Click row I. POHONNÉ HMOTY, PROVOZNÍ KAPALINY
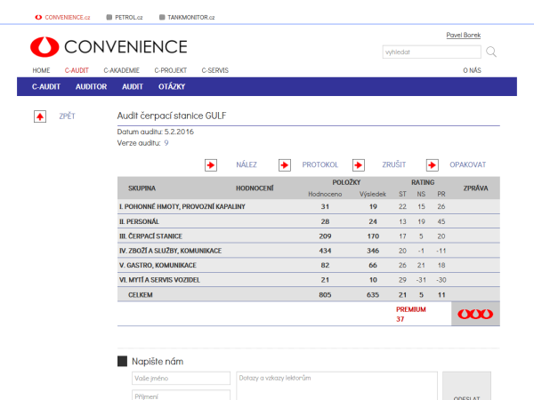Viewport: 534px width, 400px height. [309, 206]
